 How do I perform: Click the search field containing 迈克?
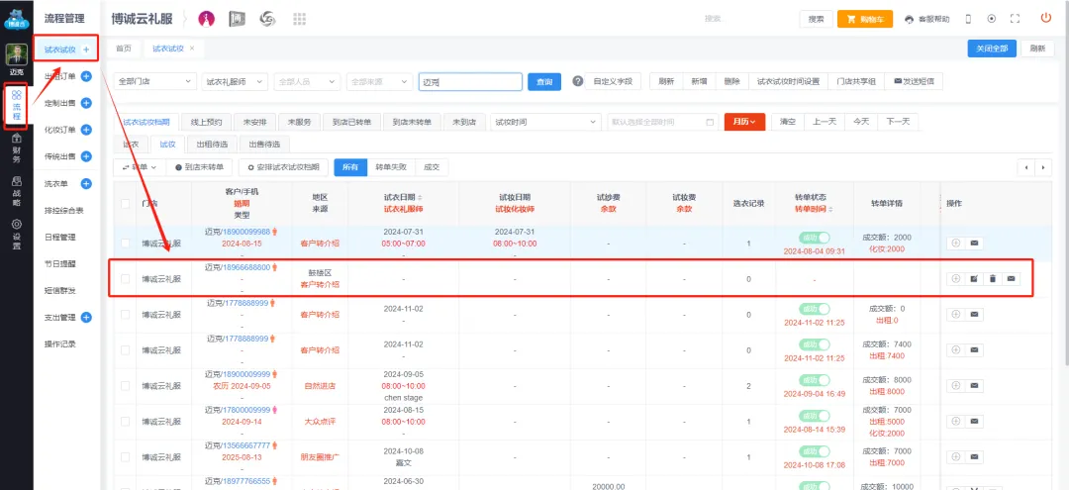click(468, 81)
